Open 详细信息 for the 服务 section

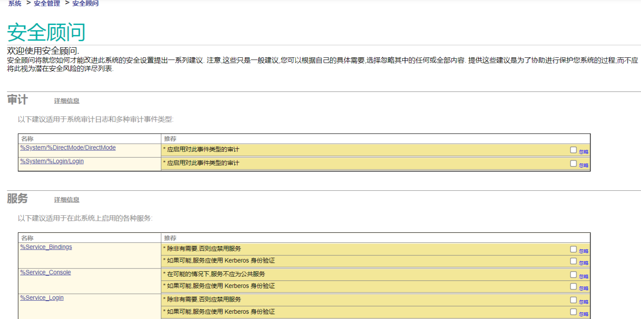coord(67,200)
